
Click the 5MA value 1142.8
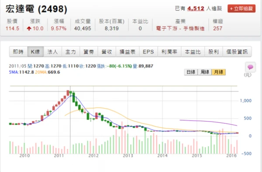pos(27,72)
